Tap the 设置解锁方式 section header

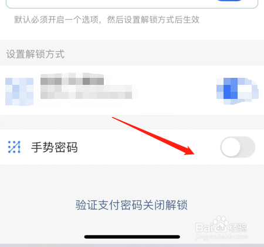click(x=35, y=54)
